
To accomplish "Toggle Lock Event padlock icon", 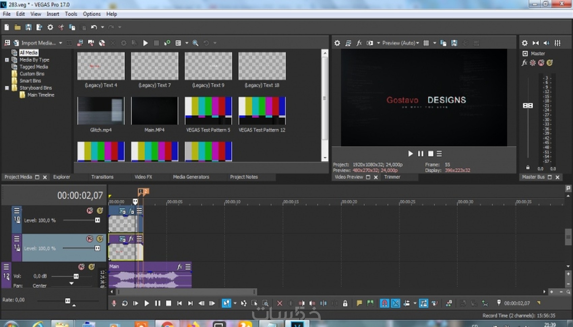I will point(345,303).
